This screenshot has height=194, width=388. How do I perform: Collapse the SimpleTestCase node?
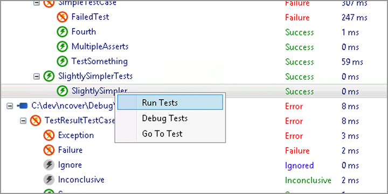tap(37, 3)
